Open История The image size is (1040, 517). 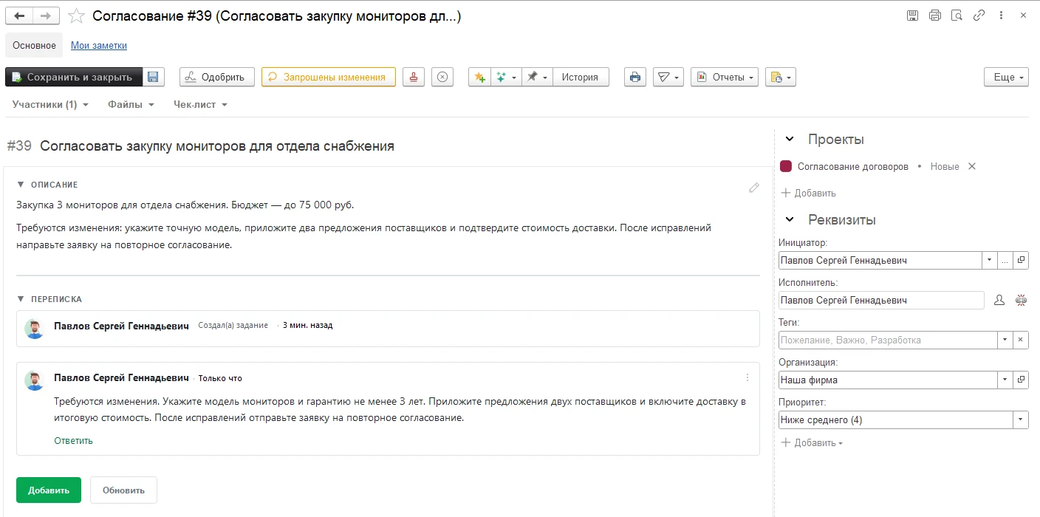[x=581, y=77]
